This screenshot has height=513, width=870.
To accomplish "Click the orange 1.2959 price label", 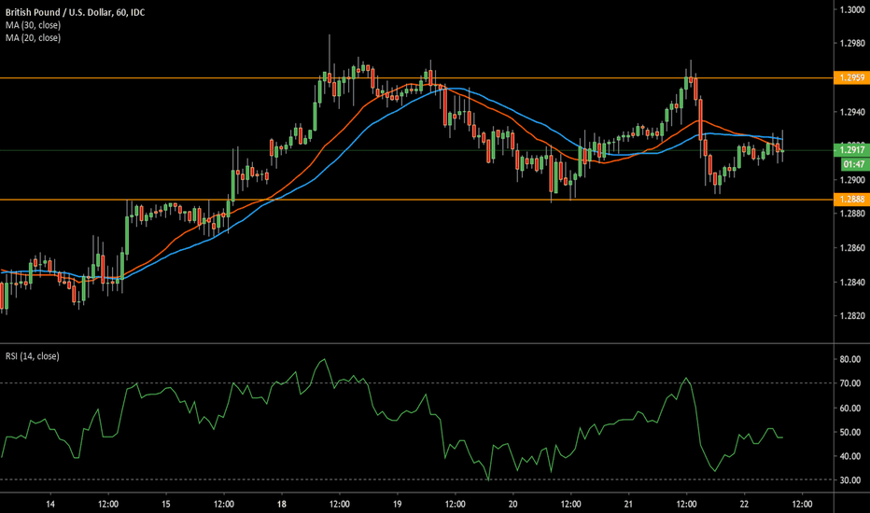I will coord(849,78).
